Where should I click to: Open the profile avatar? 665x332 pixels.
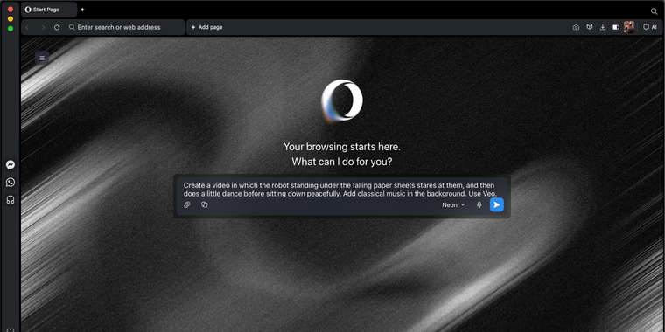point(629,27)
